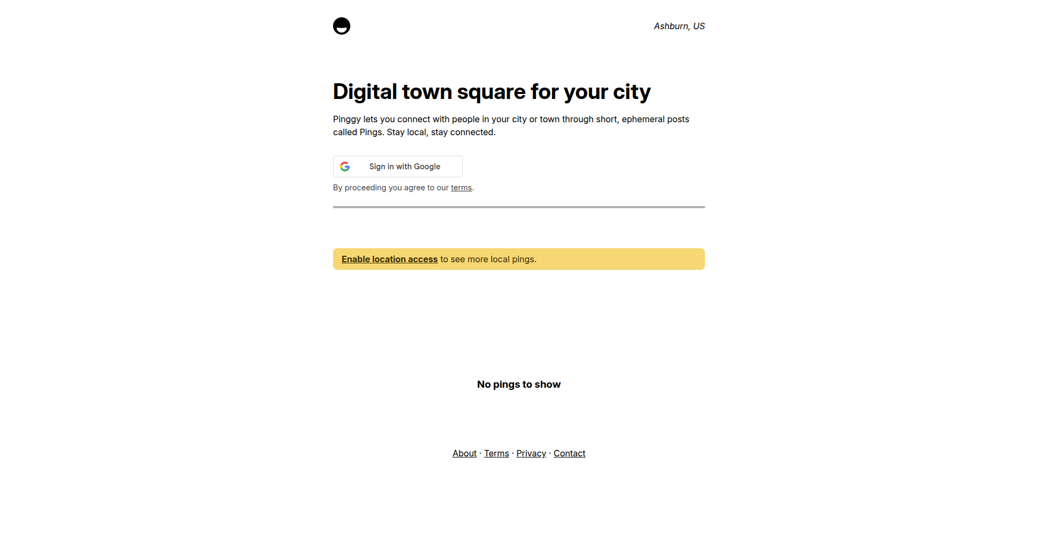This screenshot has width=1038, height=537.
Task: Contact the Pinggy team via footer link
Action: tap(569, 453)
